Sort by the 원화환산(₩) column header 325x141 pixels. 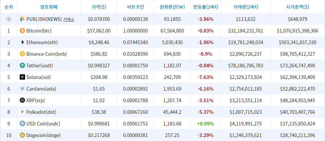point(172,7)
